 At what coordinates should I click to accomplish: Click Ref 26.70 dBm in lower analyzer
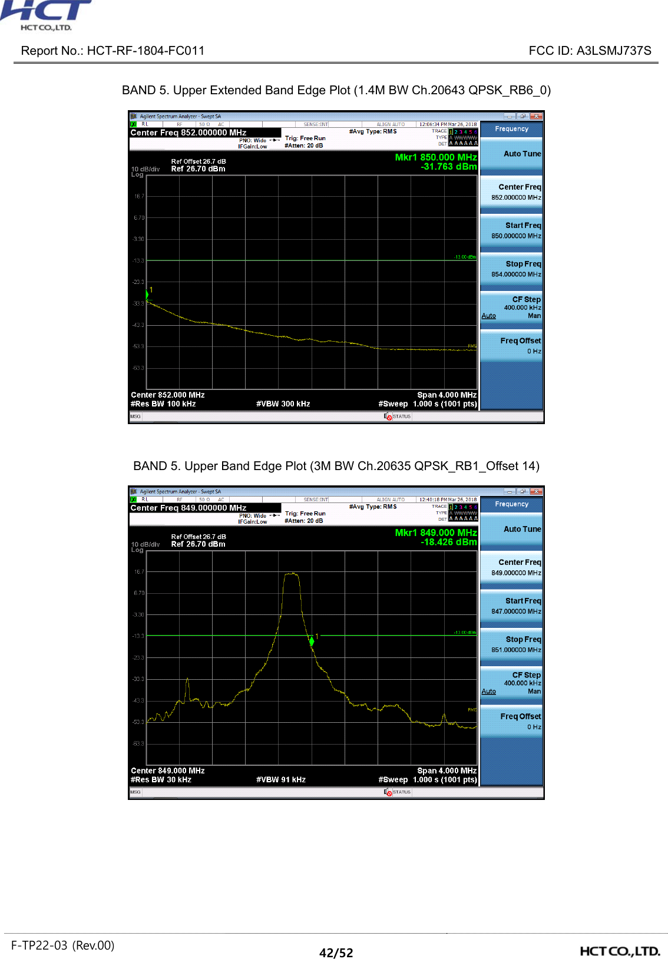click(x=199, y=544)
